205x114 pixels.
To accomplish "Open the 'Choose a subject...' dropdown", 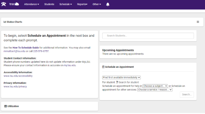I will pyautogui.click(x=155, y=86).
